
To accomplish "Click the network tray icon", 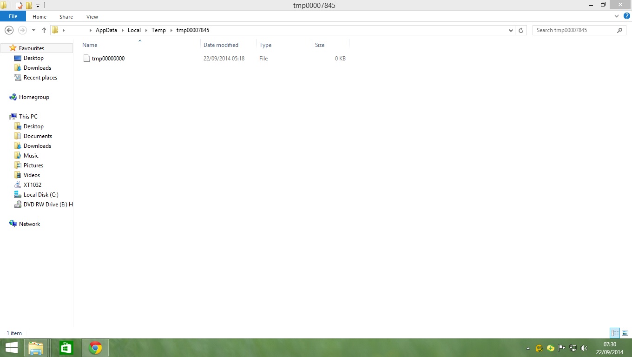I will coord(573,348).
